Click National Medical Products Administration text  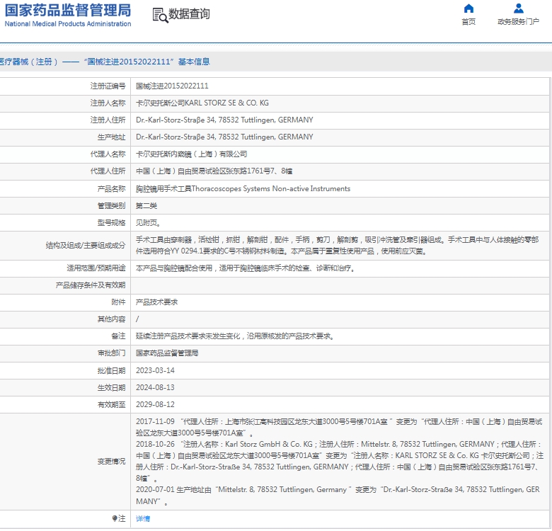pyautogui.click(x=68, y=24)
